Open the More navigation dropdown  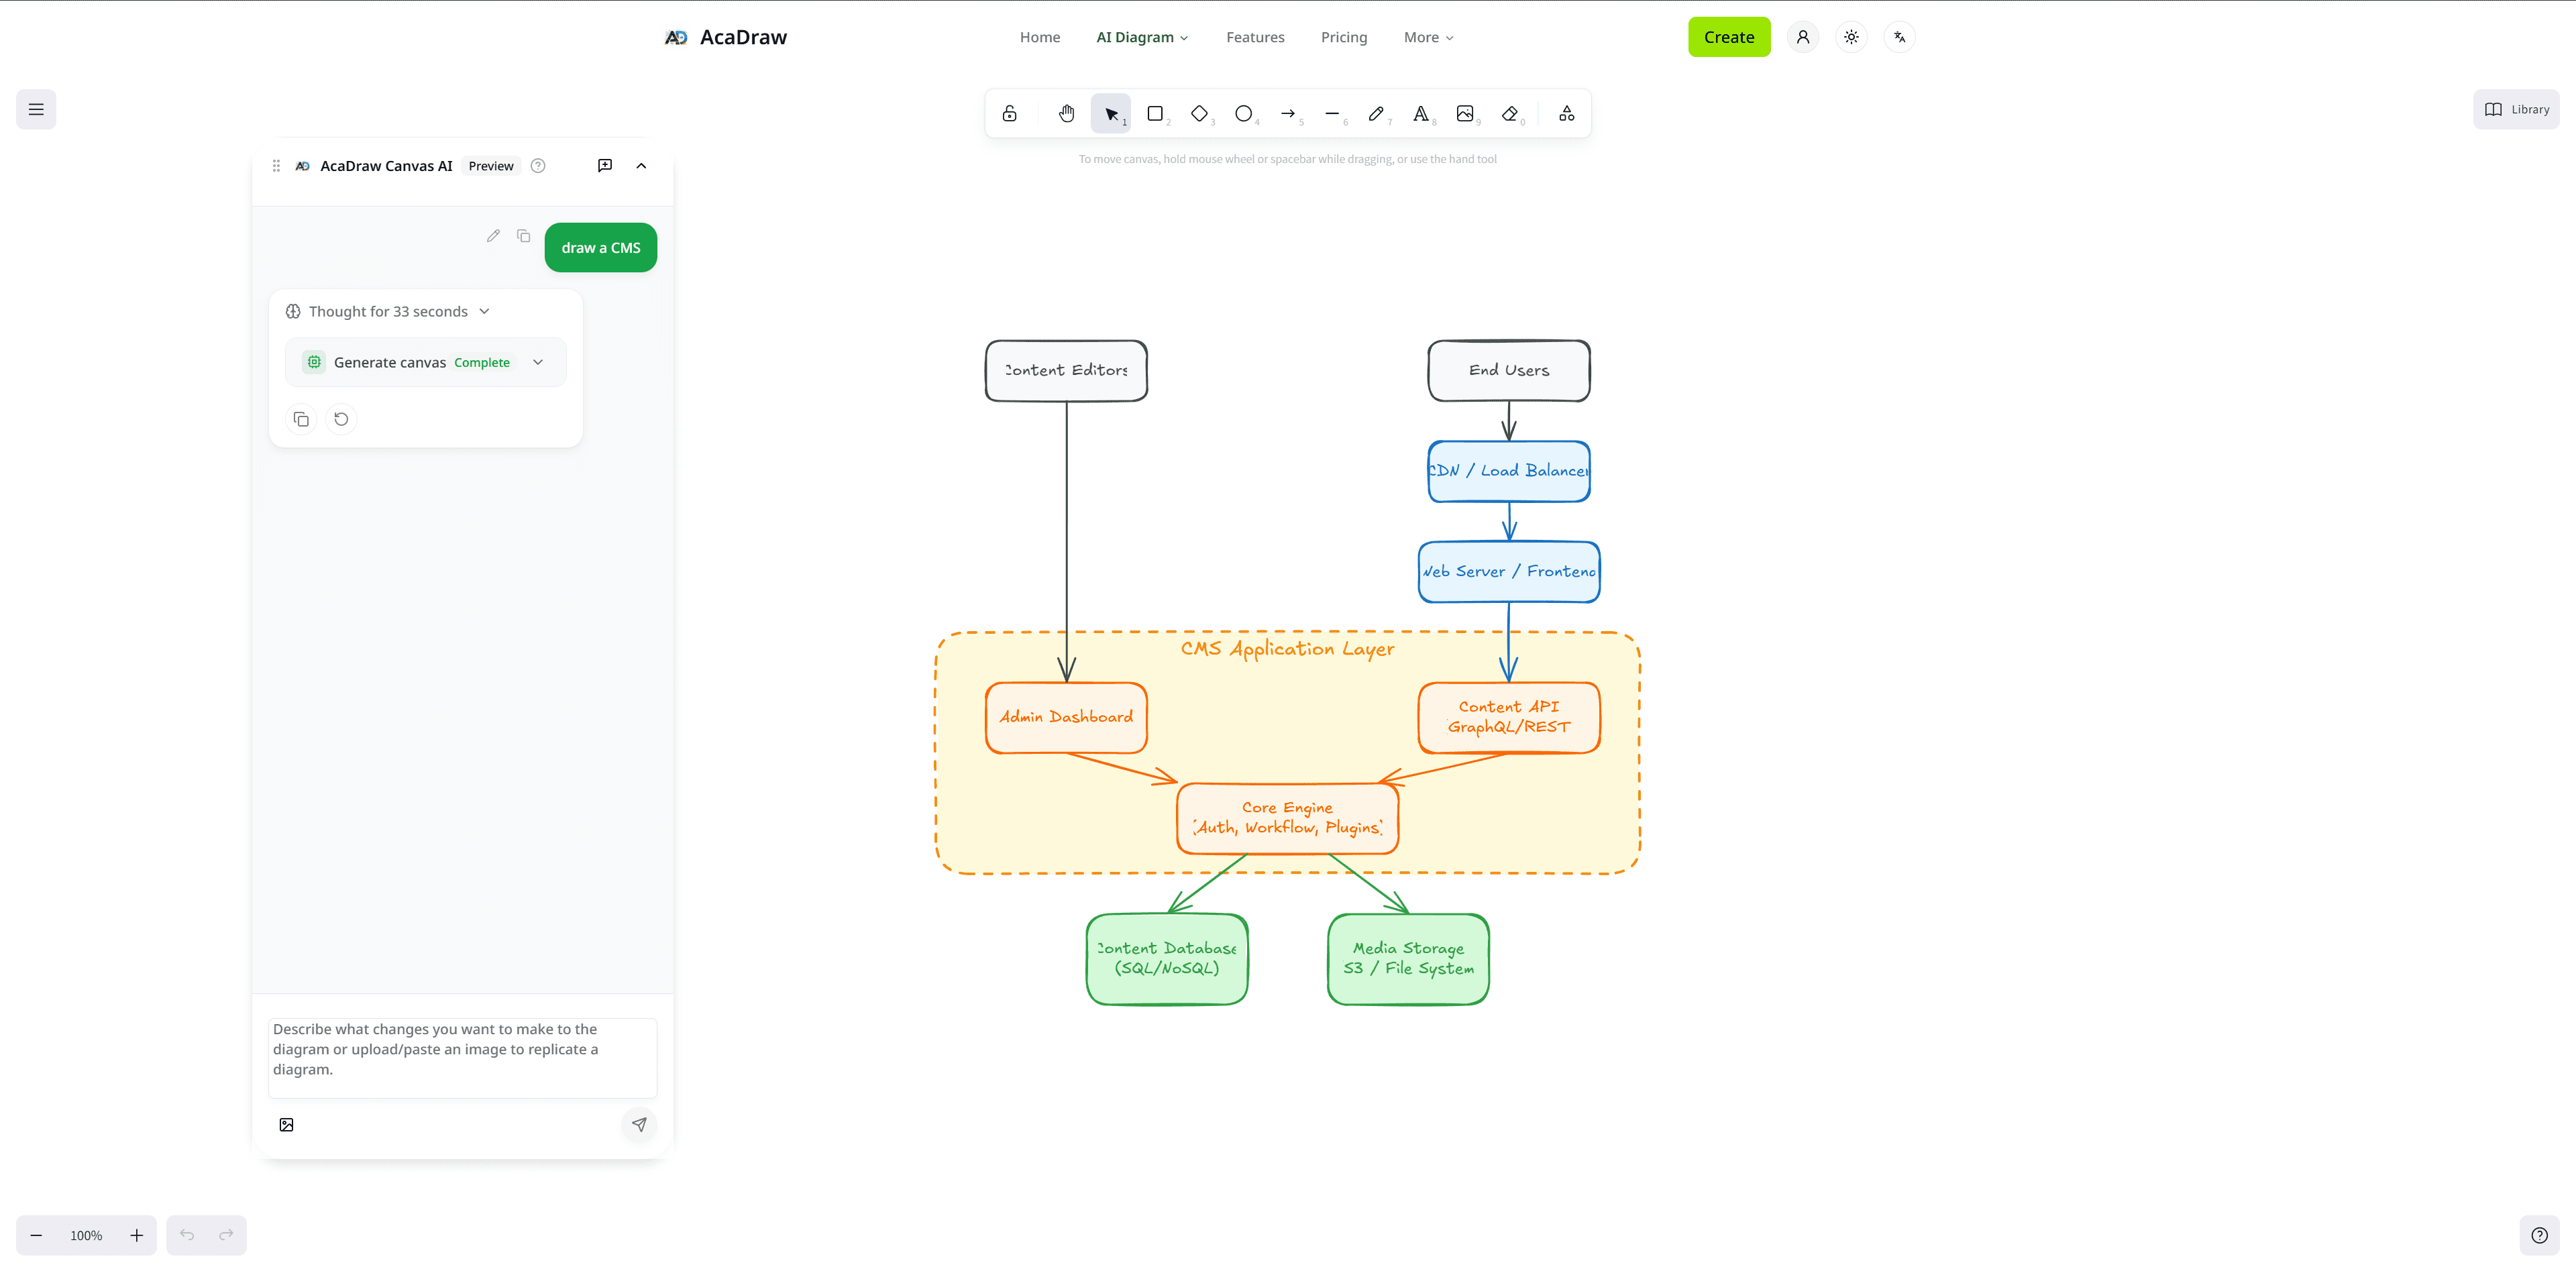point(1428,37)
